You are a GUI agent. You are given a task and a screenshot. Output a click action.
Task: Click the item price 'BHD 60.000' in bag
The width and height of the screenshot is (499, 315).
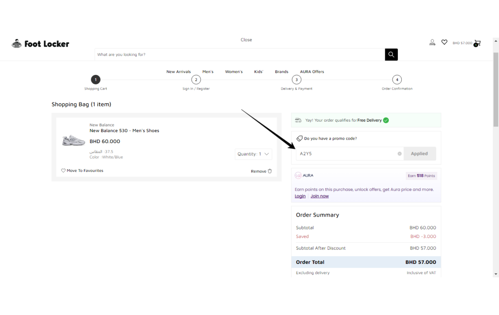[x=105, y=141]
